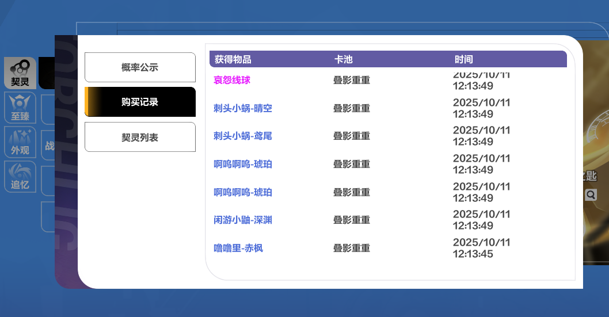
Task: Open the 外观 appearance icon
Action: (20, 142)
